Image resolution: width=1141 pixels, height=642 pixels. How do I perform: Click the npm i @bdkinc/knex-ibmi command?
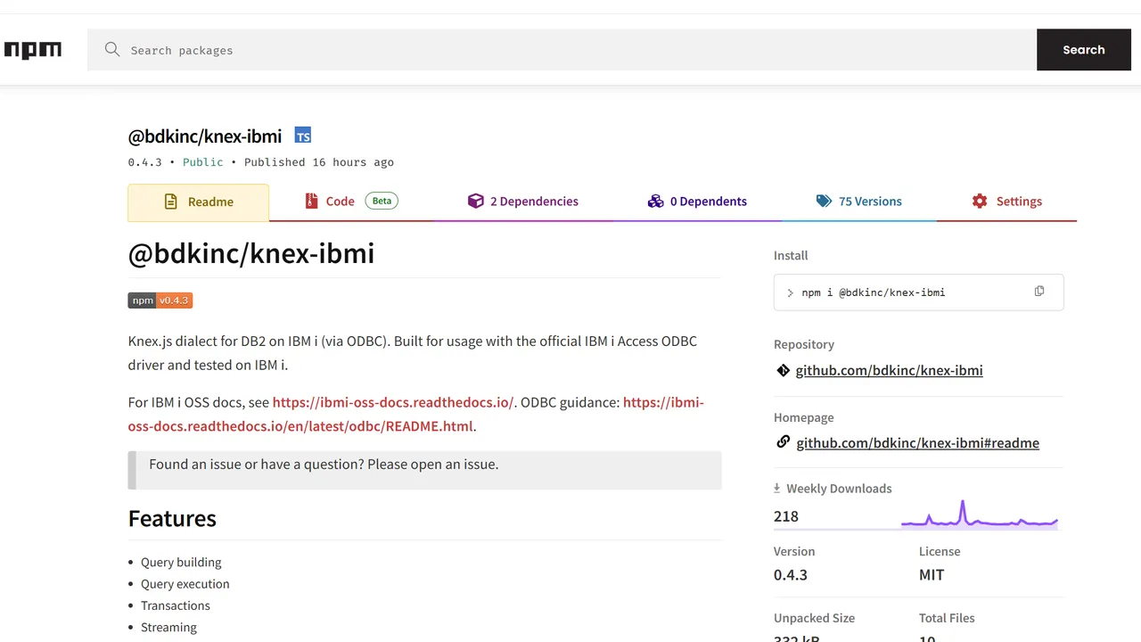click(x=874, y=292)
